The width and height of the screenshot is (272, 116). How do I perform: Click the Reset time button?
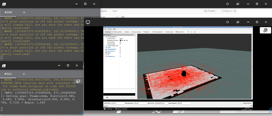point(106,106)
